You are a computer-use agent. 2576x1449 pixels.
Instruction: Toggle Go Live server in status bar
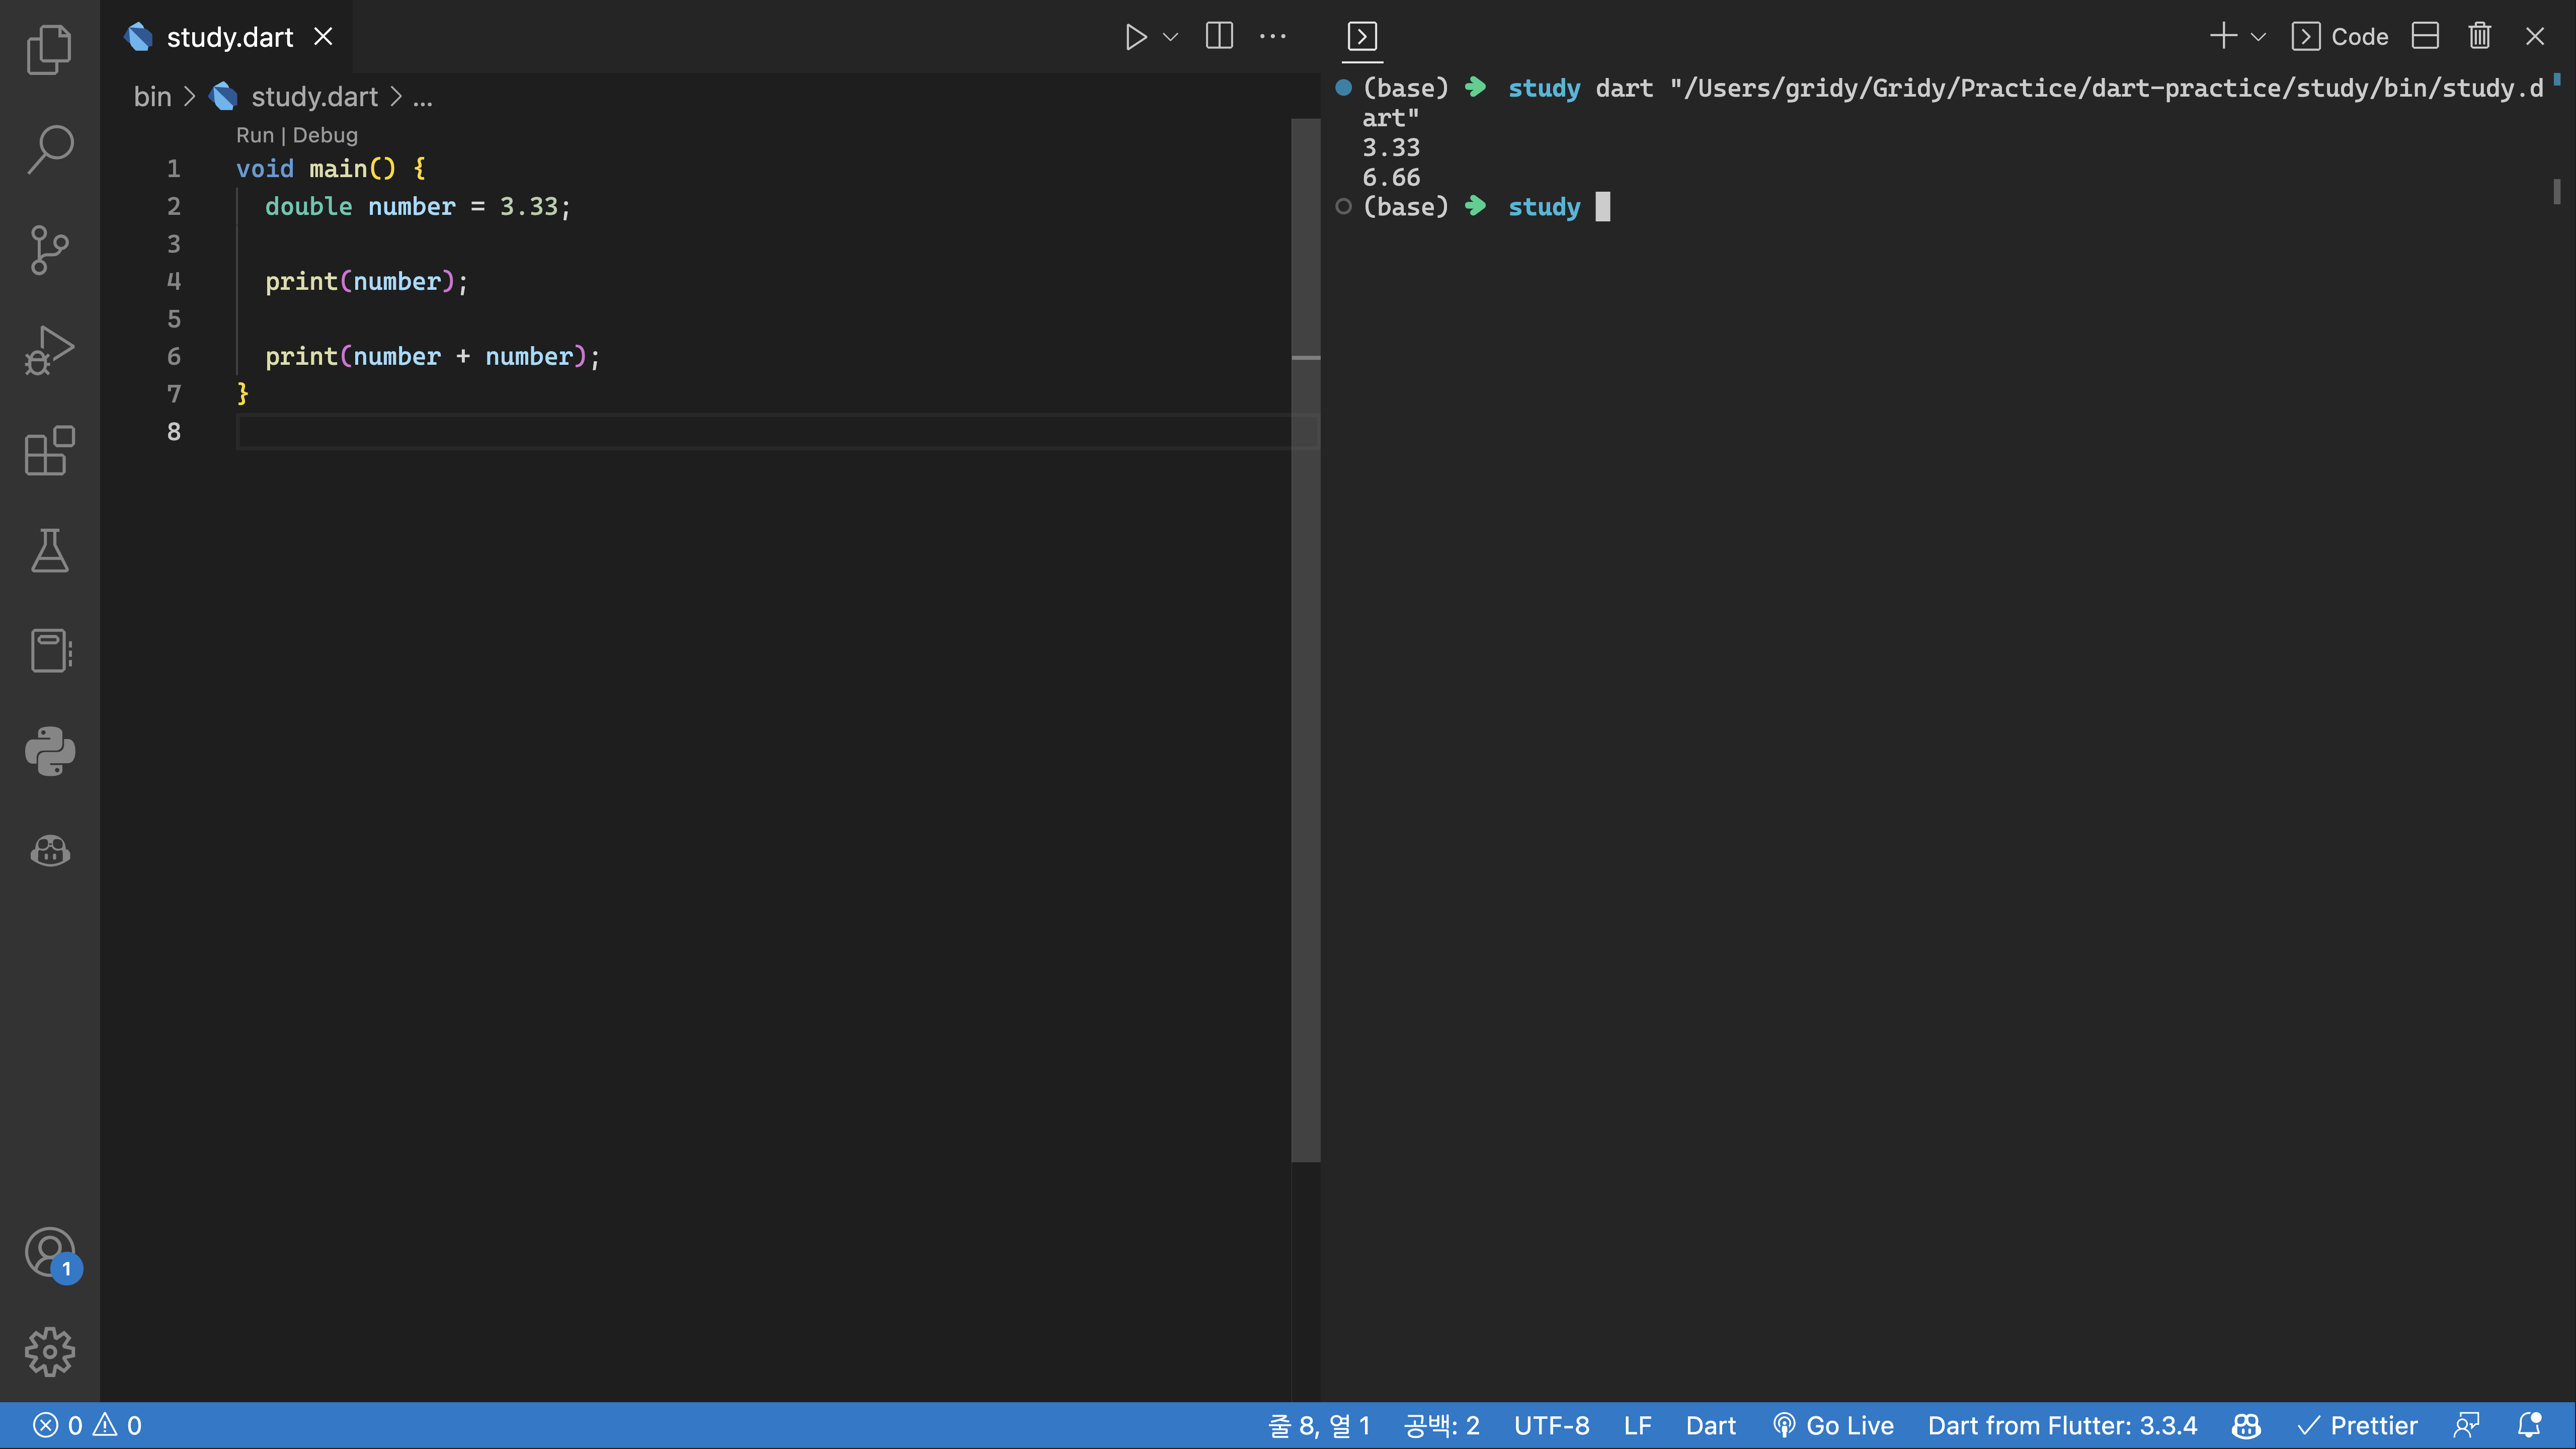[x=1833, y=1425]
